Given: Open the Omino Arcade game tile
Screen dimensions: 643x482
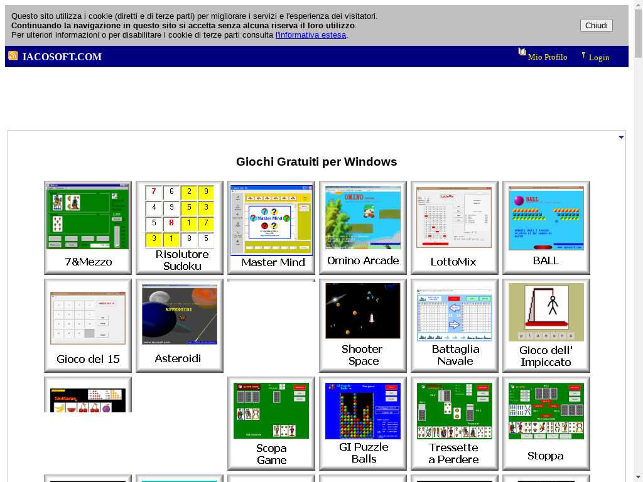Looking at the screenshot, I should pos(363,228).
